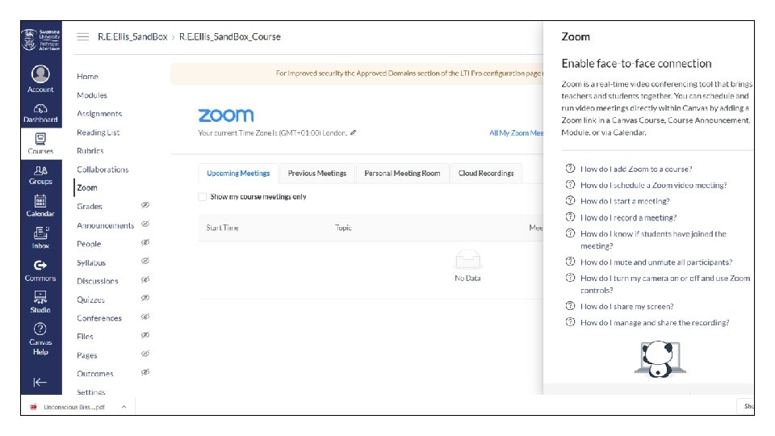Open Conferences in course navigation
The image size is (775, 436).
[x=99, y=318]
